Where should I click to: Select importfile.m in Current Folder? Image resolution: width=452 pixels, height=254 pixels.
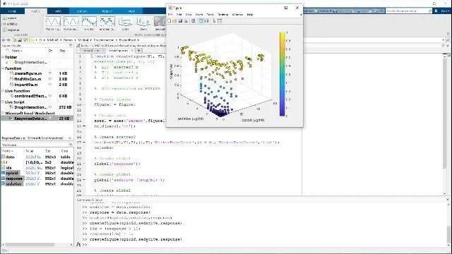pyautogui.click(x=26, y=85)
